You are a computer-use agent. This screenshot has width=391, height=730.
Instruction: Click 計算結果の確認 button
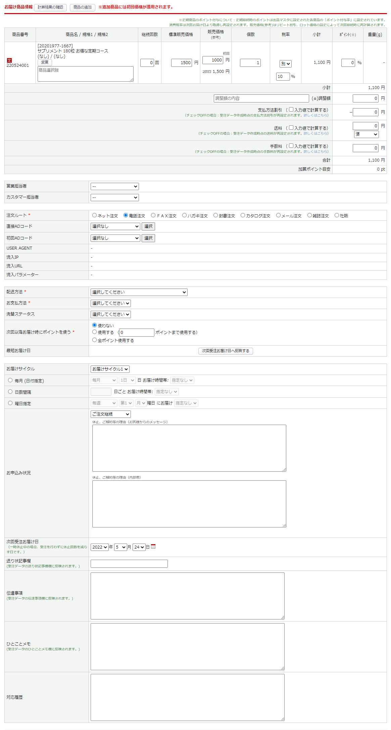coord(50,7)
